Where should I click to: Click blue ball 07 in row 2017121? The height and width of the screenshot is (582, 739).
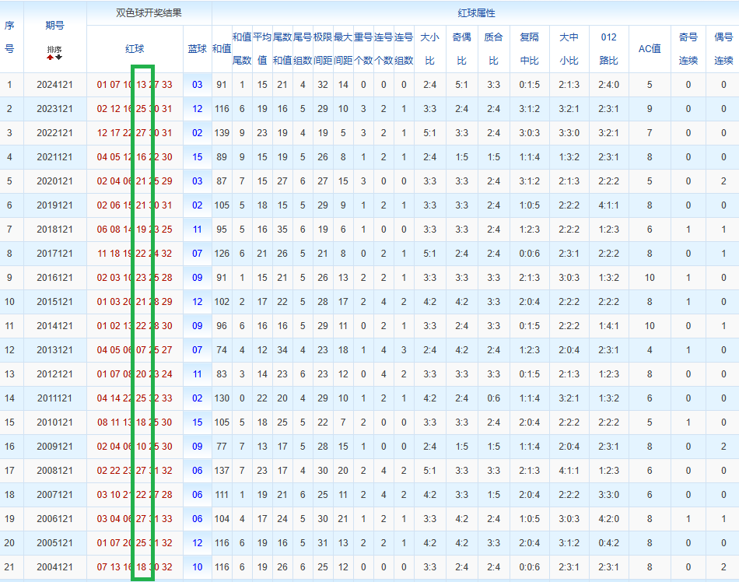(x=197, y=254)
